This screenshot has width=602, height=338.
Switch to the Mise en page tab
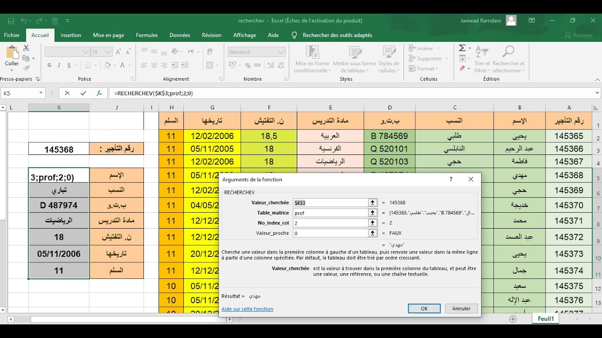[109, 35]
